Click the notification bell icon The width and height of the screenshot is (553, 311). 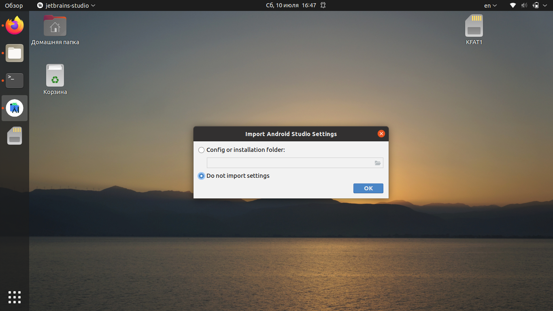(323, 6)
